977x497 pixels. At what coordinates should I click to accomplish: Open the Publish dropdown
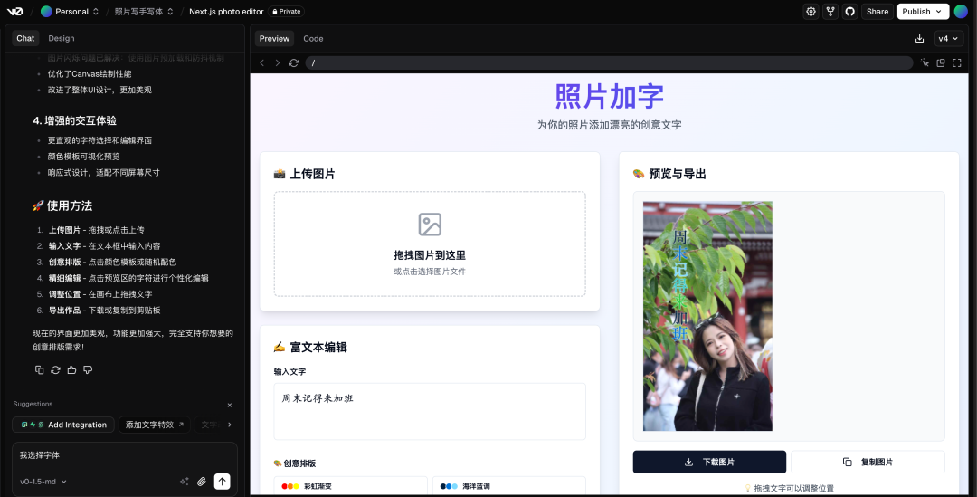tap(923, 11)
